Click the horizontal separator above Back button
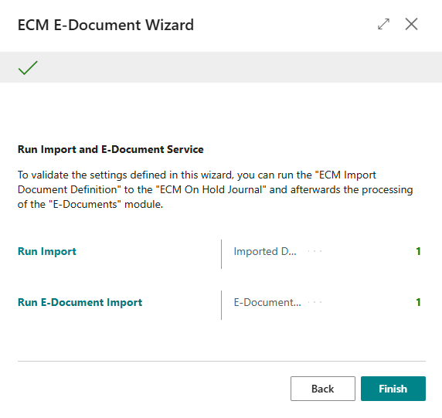 coord(222,361)
